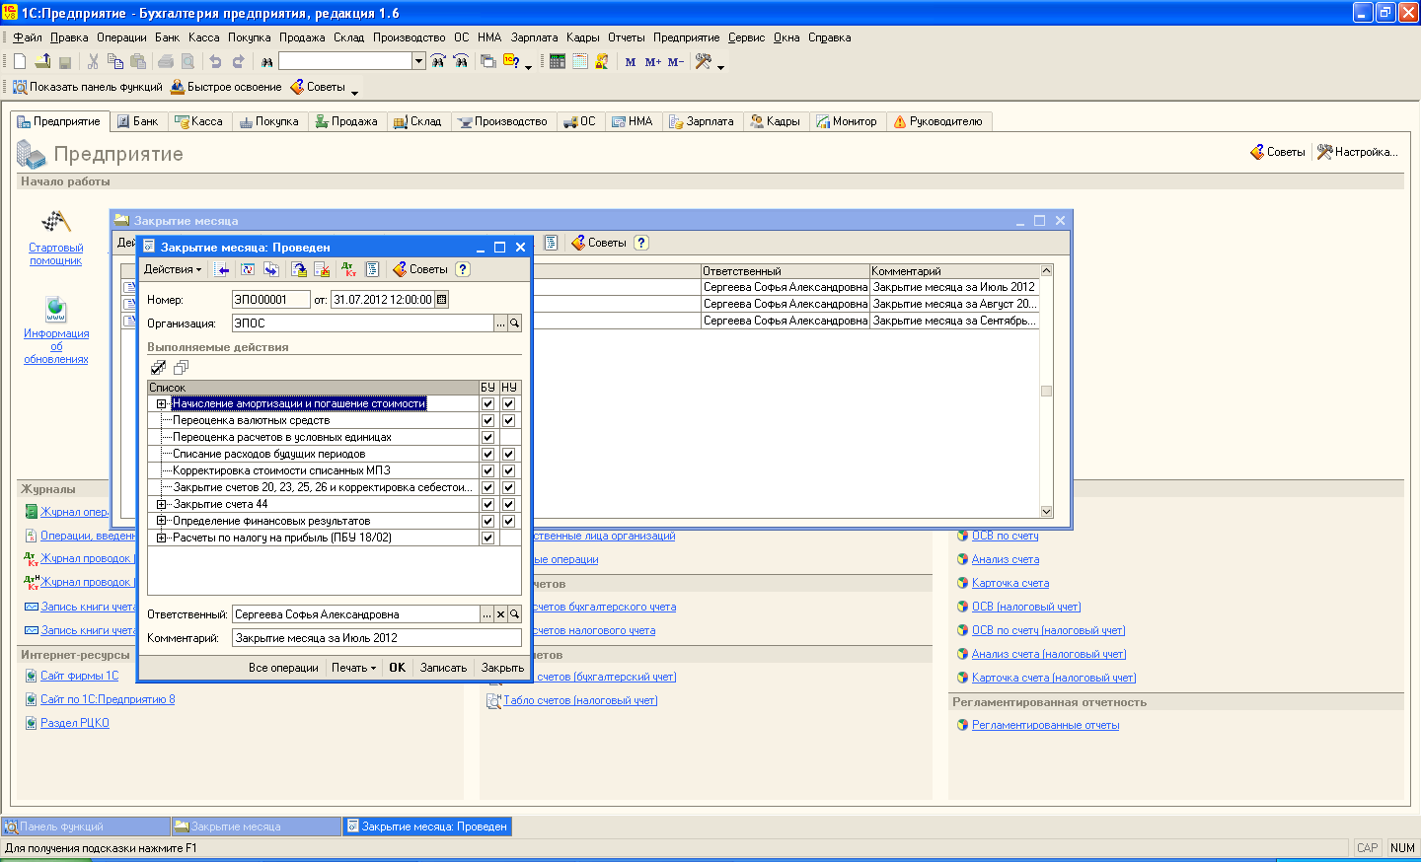Click the Номер input field
This screenshot has width=1421, height=862.
click(270, 300)
